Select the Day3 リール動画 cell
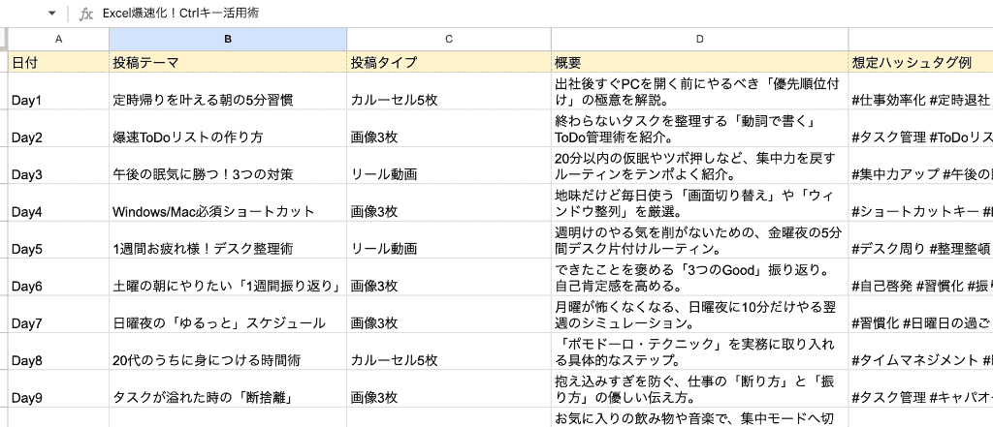 pyautogui.click(x=449, y=166)
